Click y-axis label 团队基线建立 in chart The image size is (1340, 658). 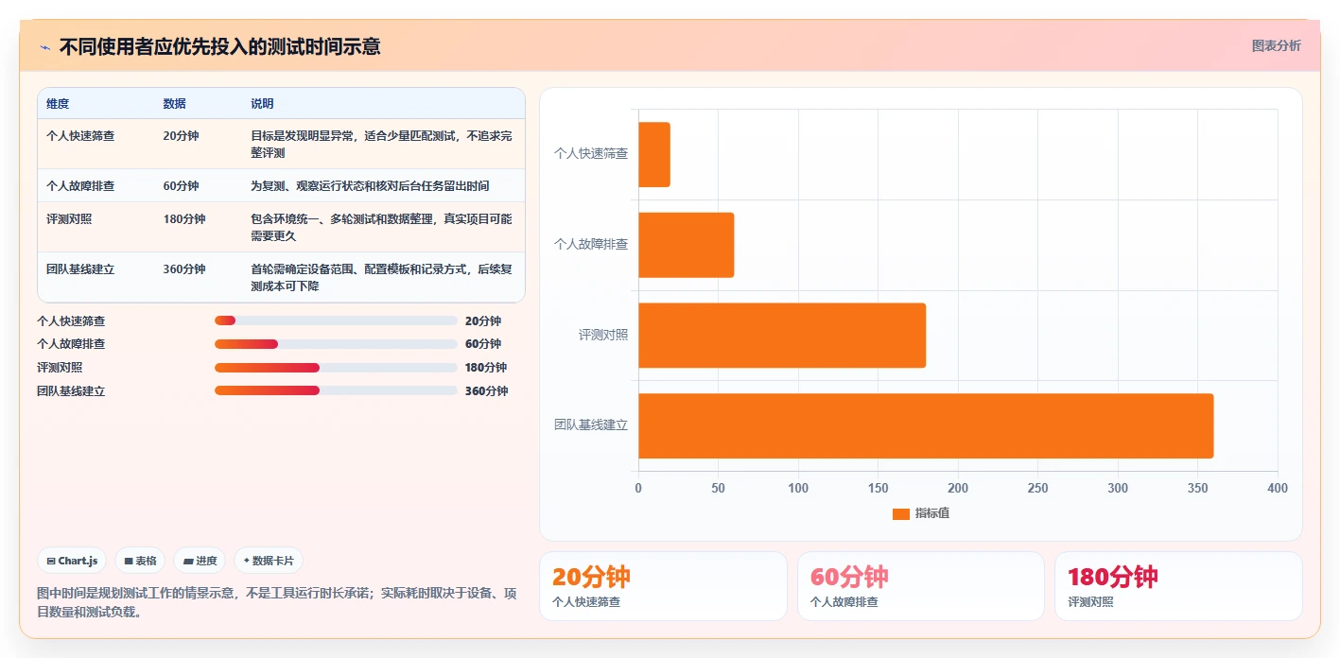click(591, 425)
